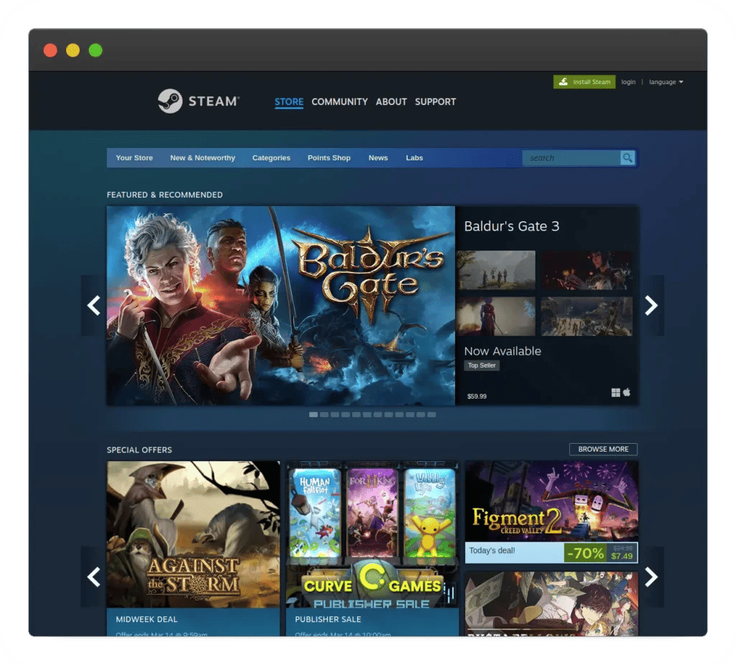Click the $59.99 price text
This screenshot has height=665, width=736.
point(477,396)
